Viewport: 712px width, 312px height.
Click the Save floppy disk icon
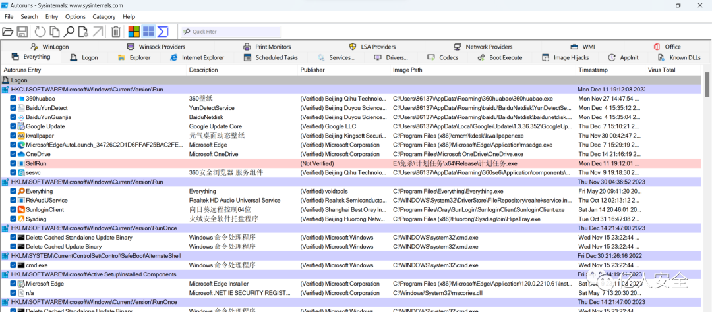[22, 32]
